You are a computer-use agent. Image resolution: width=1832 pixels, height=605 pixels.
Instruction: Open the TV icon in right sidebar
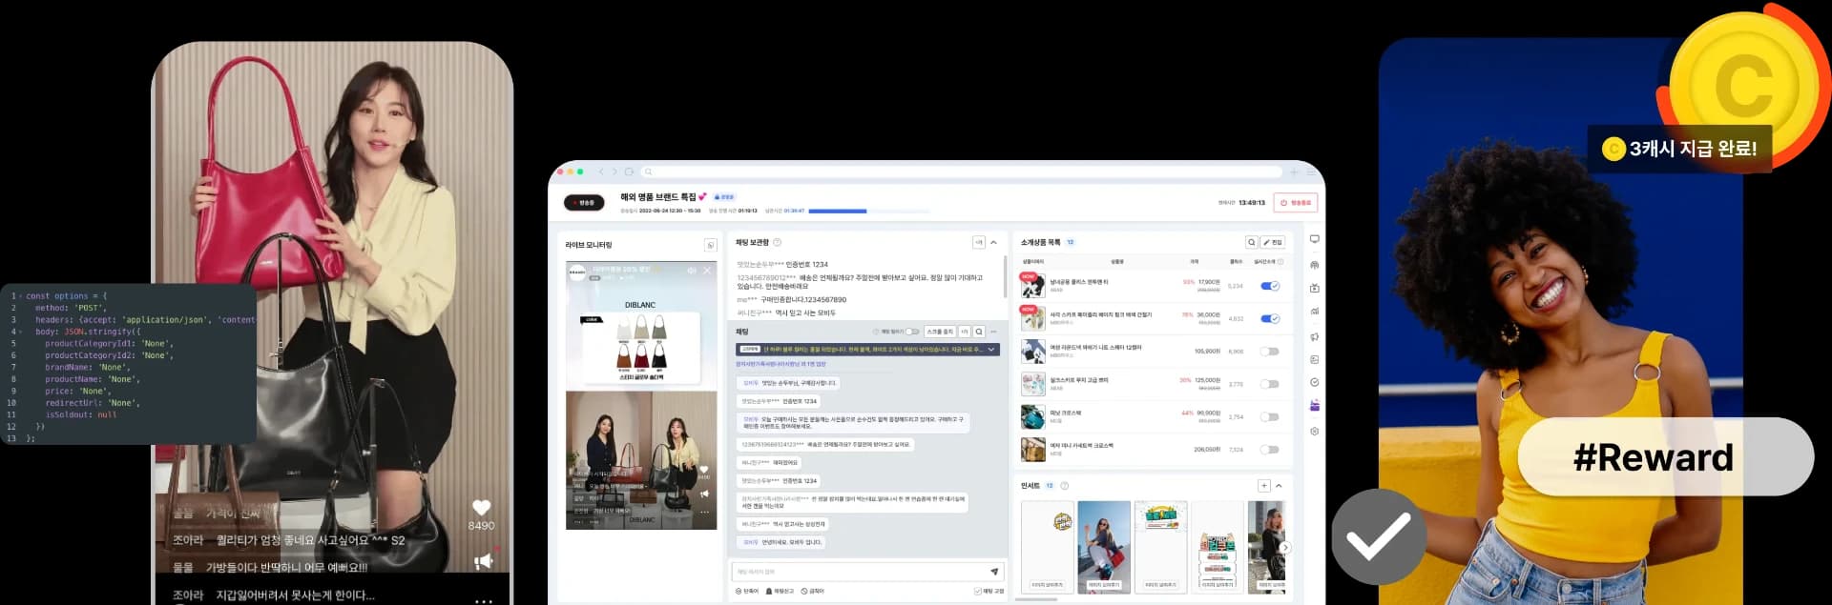[x=1314, y=288]
